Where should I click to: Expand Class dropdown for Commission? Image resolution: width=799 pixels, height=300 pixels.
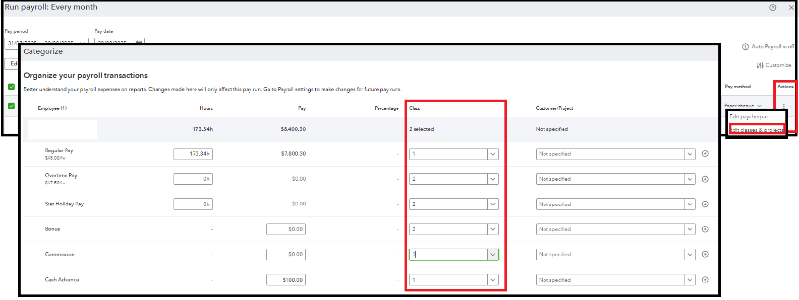[x=493, y=254]
